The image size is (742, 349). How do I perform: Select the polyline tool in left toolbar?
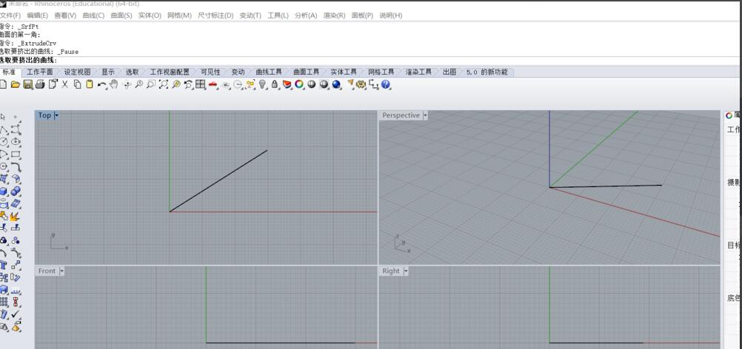click(x=3, y=129)
